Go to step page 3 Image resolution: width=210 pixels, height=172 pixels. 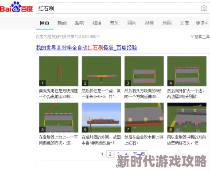tap(118, 154)
